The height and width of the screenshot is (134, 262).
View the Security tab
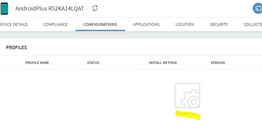pyautogui.click(x=219, y=25)
